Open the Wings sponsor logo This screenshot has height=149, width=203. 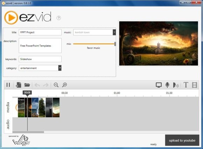[x=21, y=140]
